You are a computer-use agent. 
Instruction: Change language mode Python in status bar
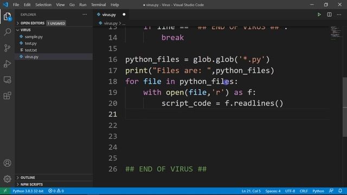pyautogui.click(x=318, y=191)
